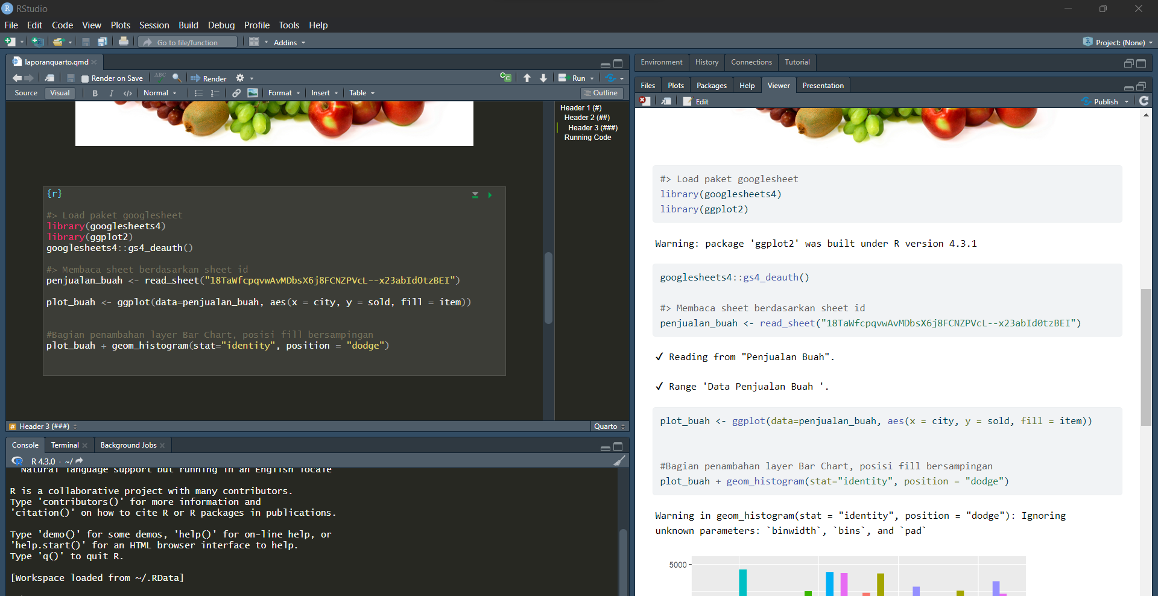Open Find/Replace magnifier in editor
The image size is (1158, 596).
click(x=177, y=78)
